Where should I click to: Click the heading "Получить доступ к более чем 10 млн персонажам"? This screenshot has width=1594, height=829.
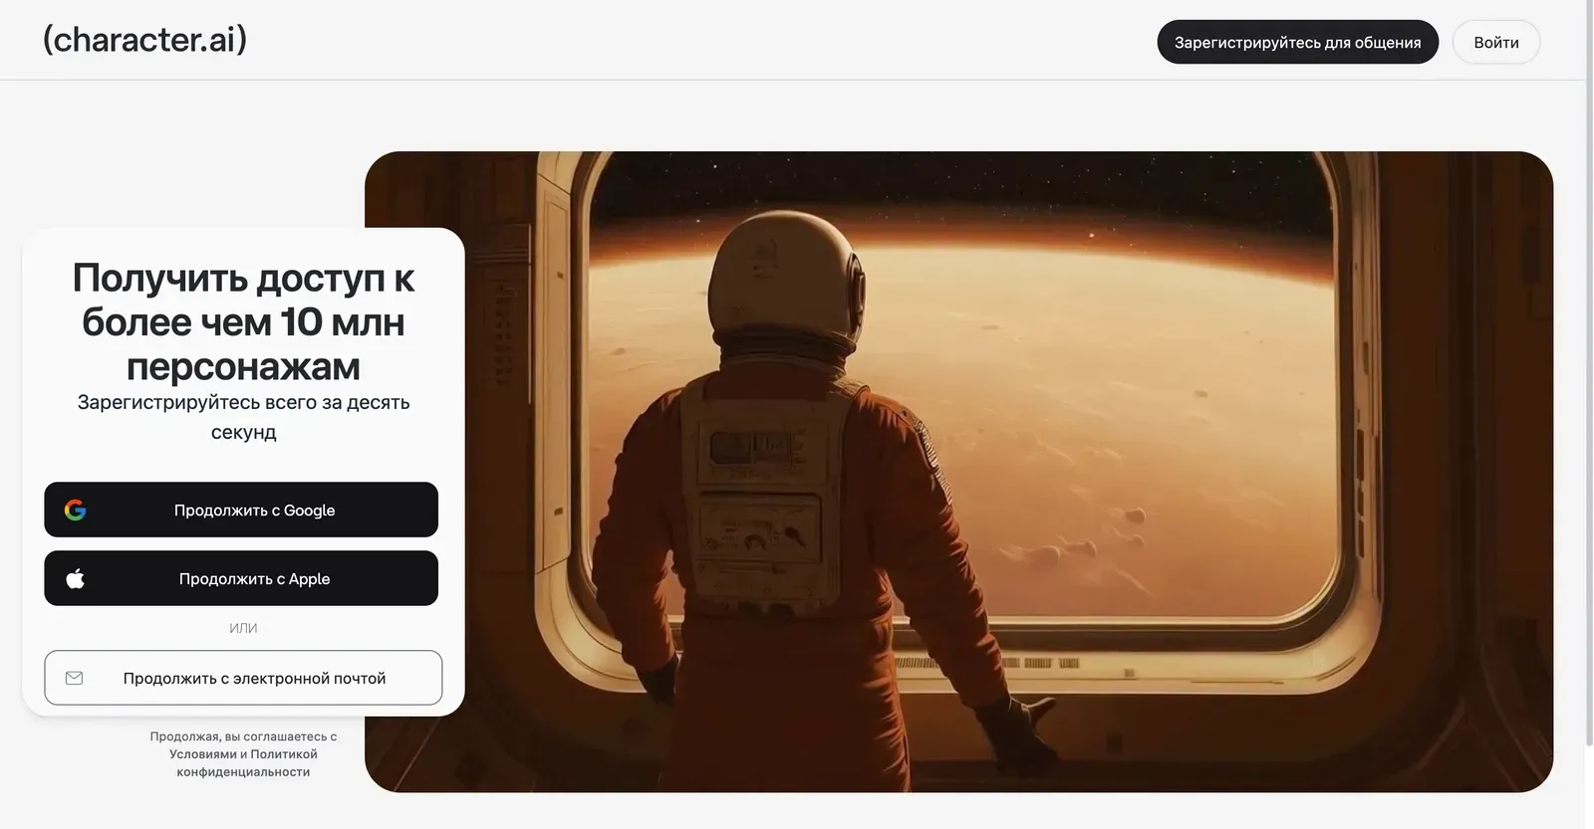tap(243, 321)
